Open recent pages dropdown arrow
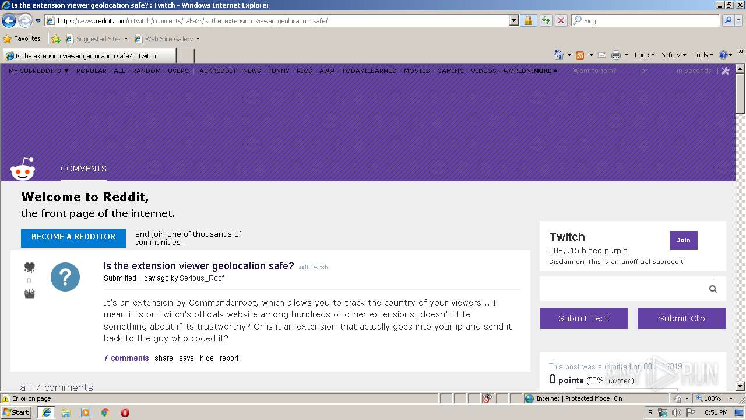746x420 pixels. [x=38, y=21]
